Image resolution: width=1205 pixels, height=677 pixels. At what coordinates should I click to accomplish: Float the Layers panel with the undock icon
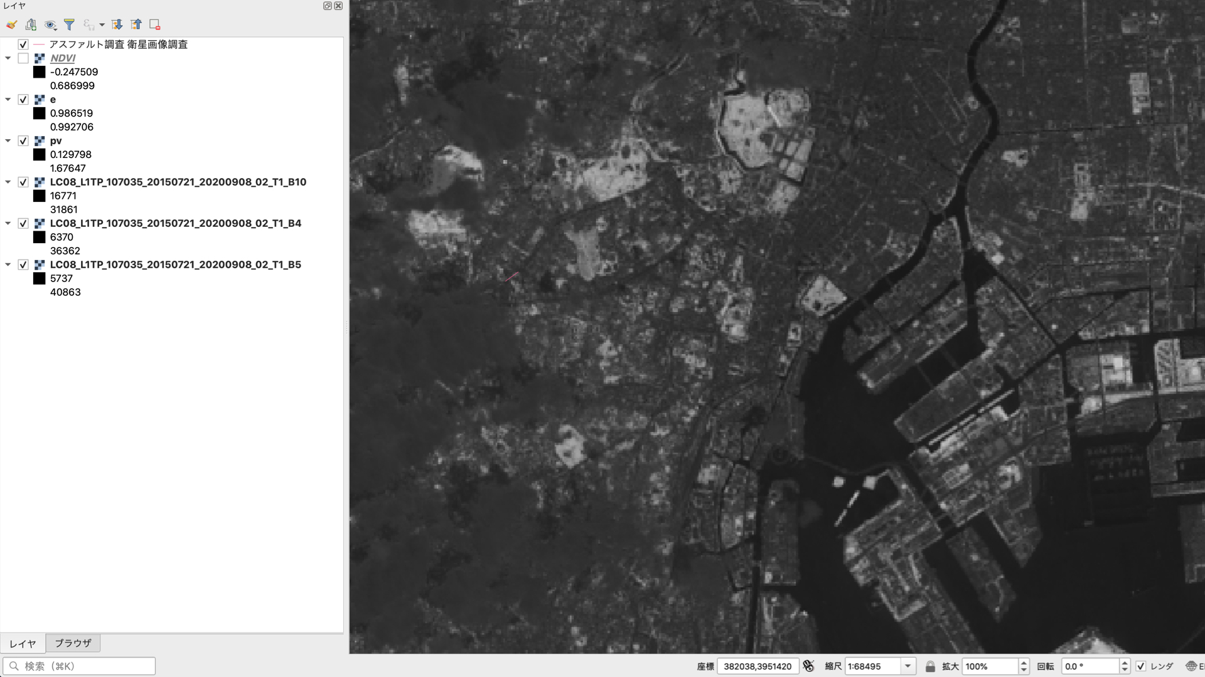pyautogui.click(x=328, y=6)
